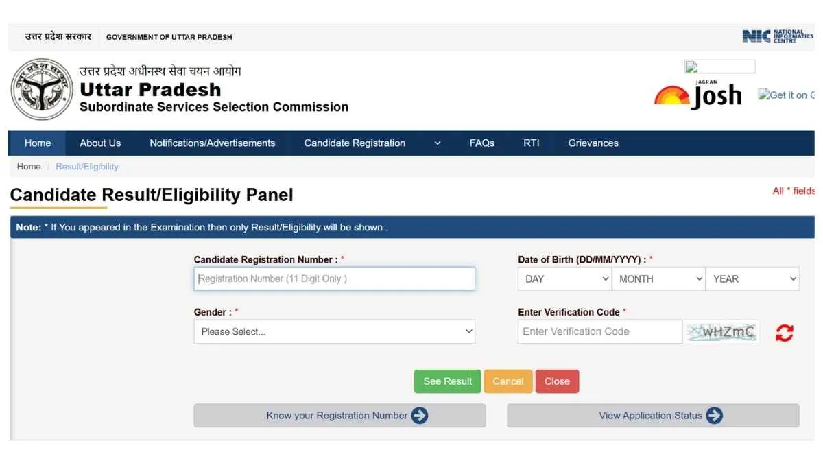Click the orange Cancel button

(508, 381)
